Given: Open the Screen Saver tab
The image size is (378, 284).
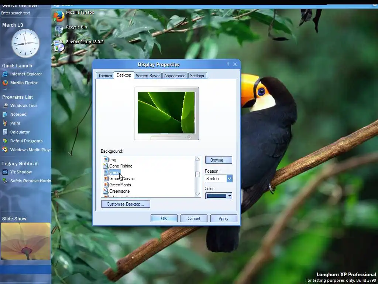Looking at the screenshot, I should coord(148,75).
